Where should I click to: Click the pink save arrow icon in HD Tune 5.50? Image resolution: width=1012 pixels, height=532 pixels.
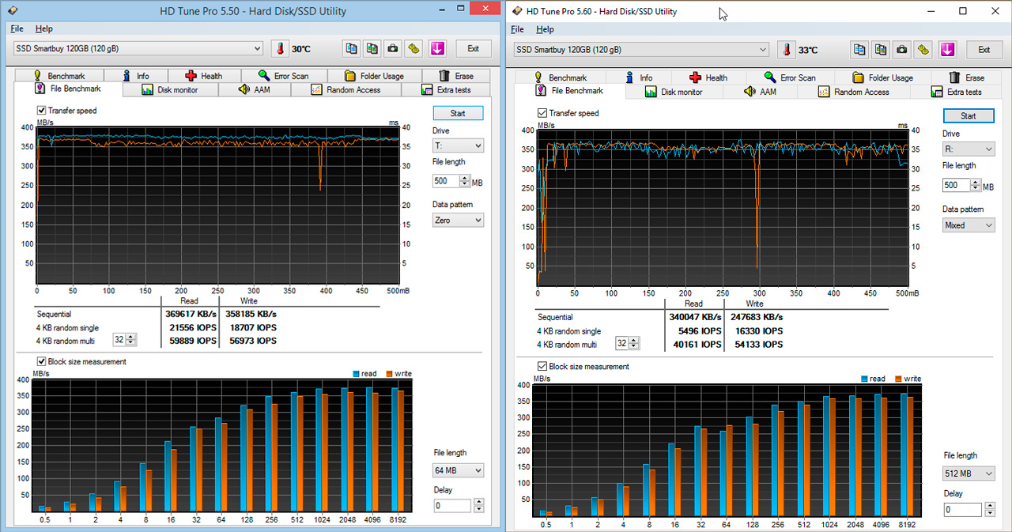(x=437, y=49)
